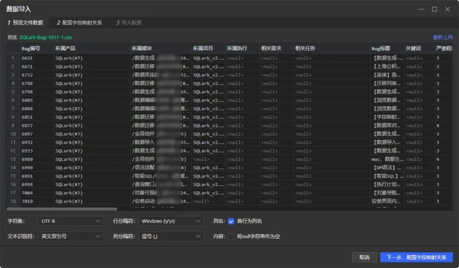Click Bug标题 cell 【上海公积...
Viewport: 459px width, 268px height.
(387, 67)
